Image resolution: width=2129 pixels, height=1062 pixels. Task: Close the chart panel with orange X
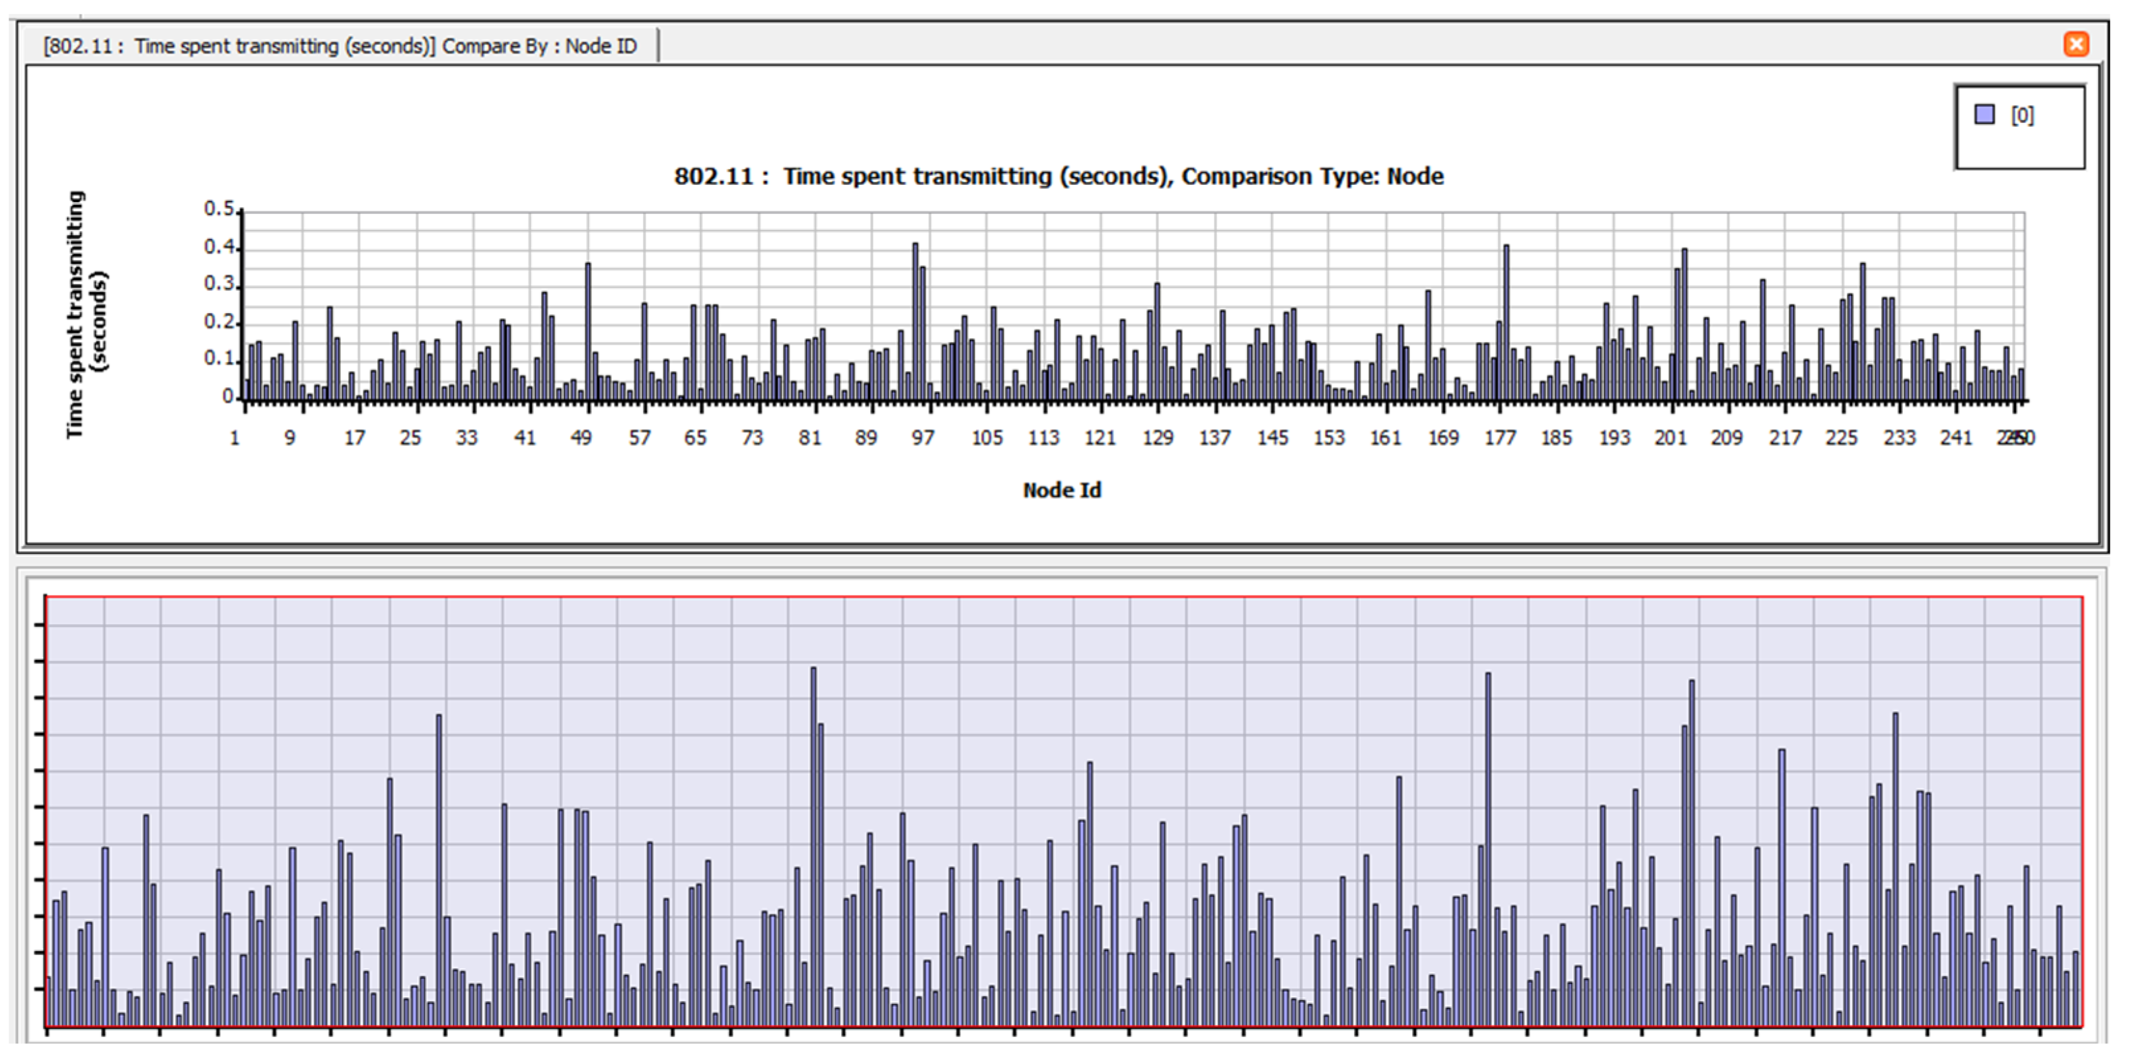(x=2075, y=44)
